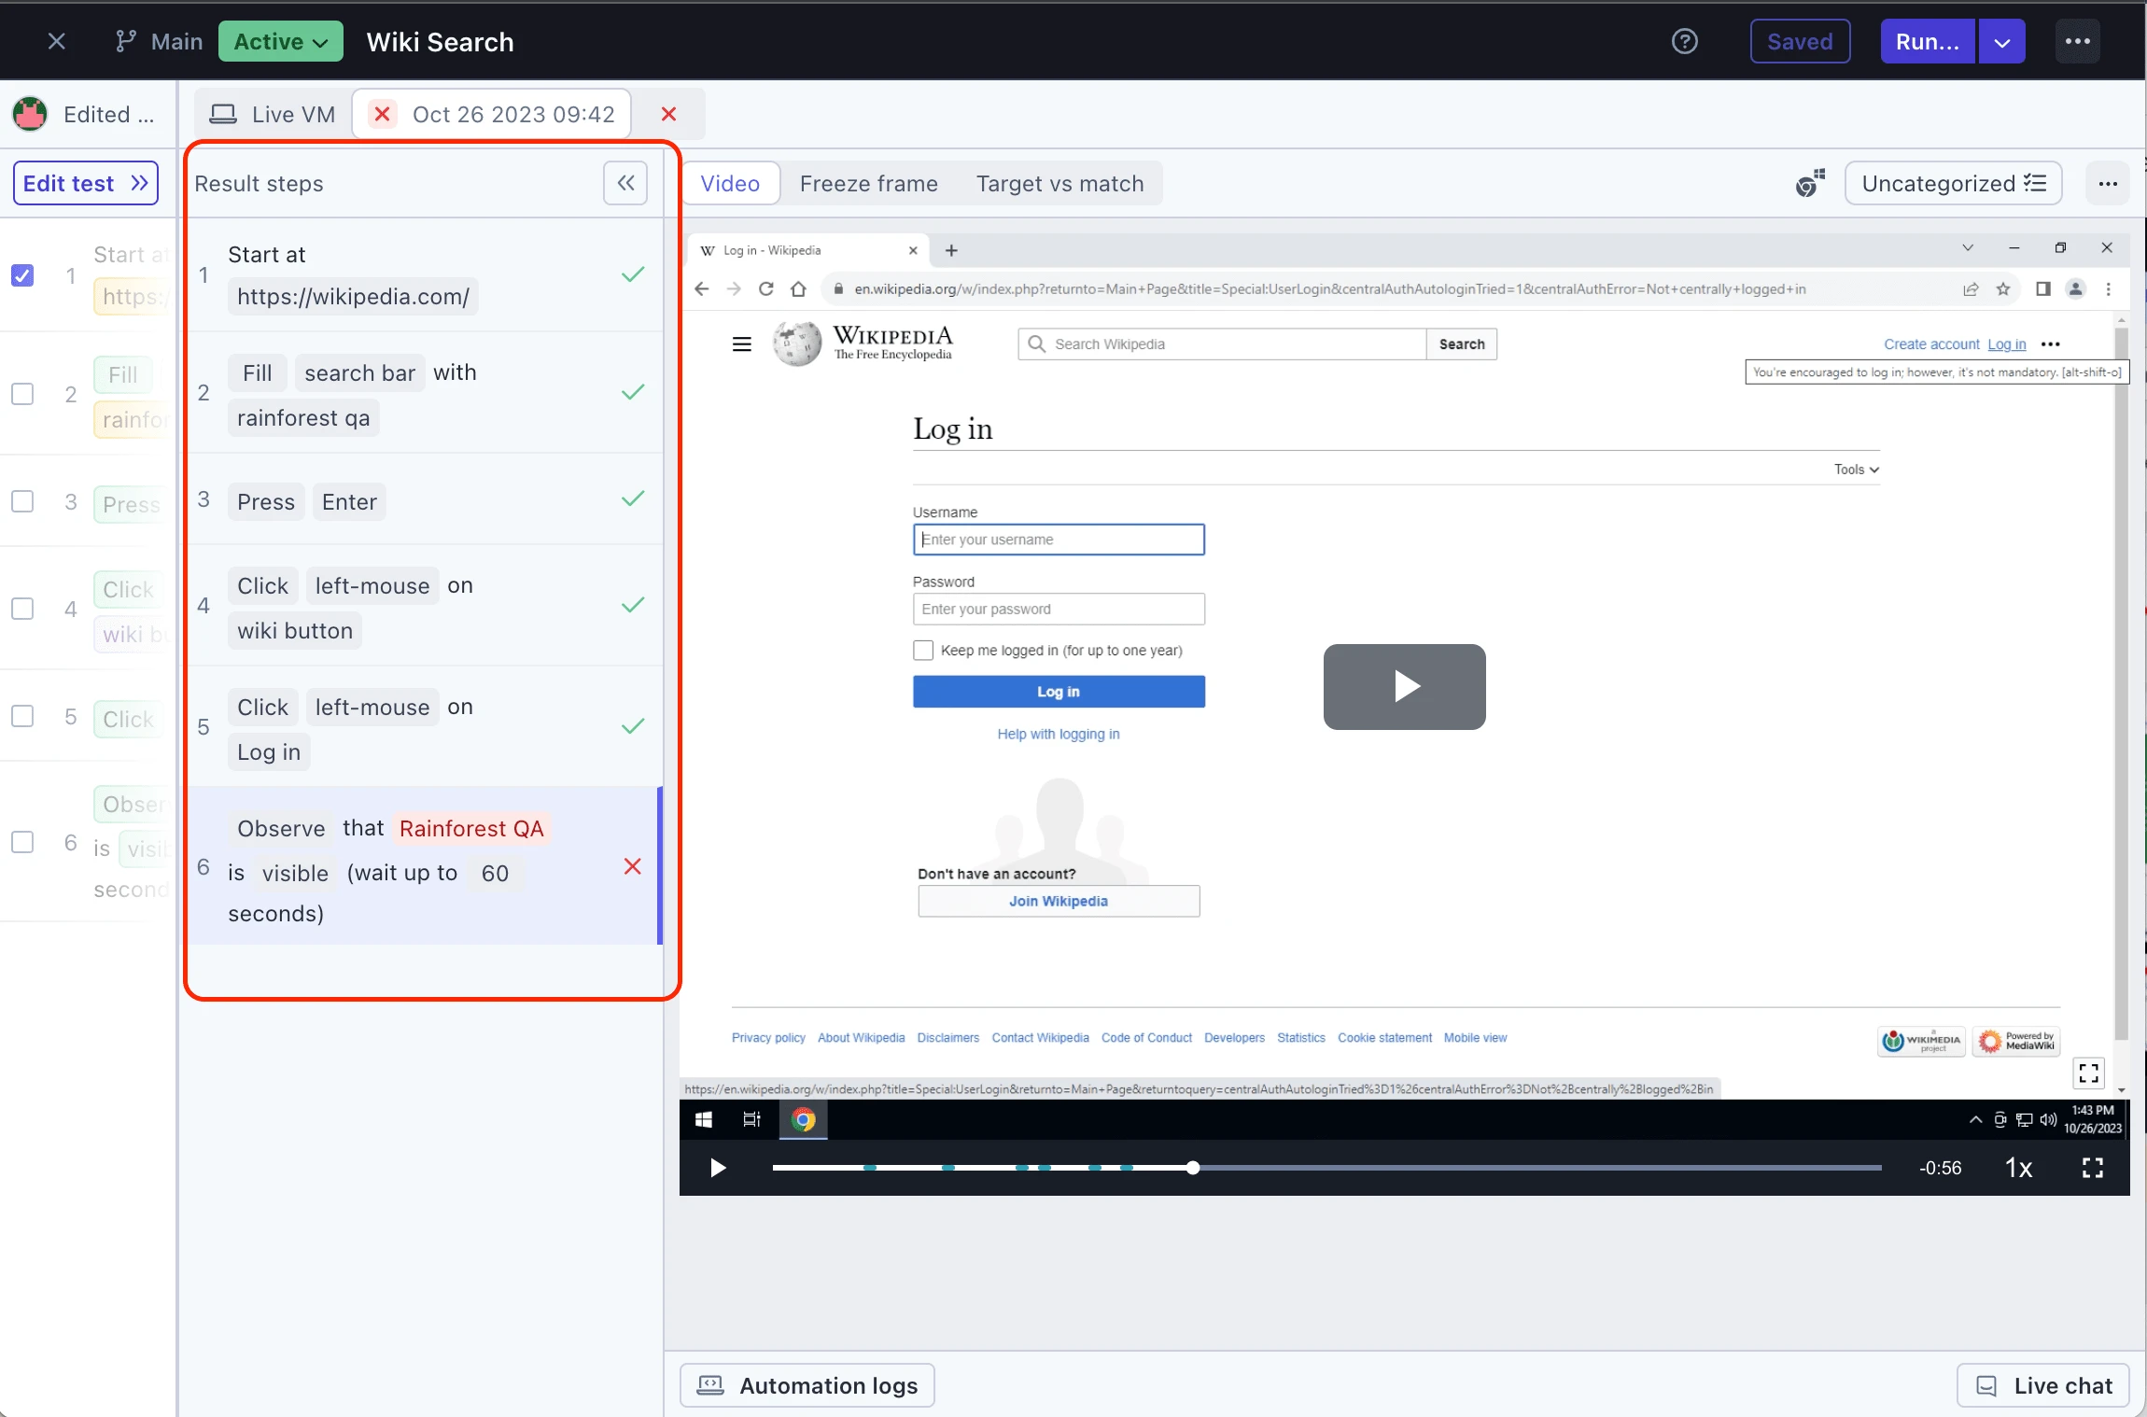Switch to the Freeze frame tab

click(868, 183)
